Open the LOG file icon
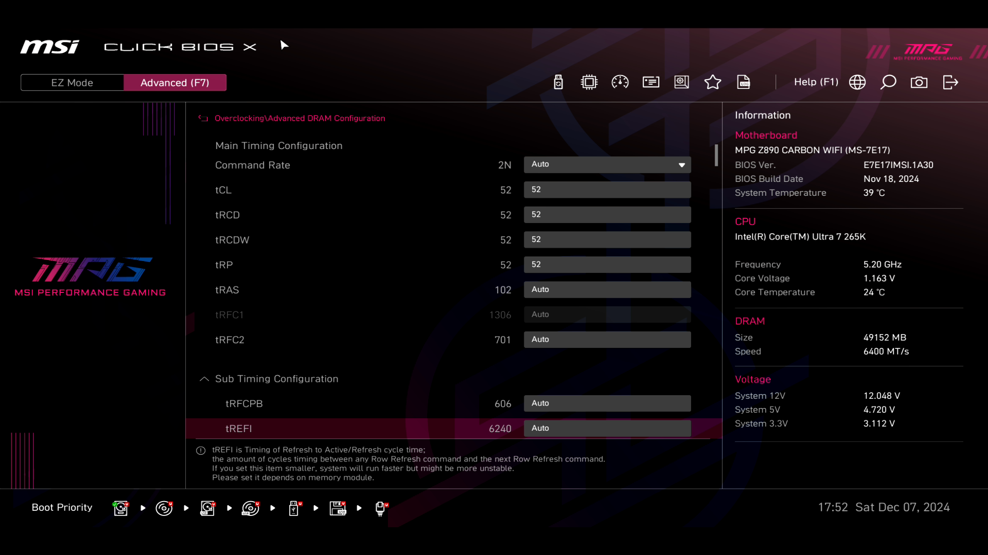This screenshot has height=555, width=988. (x=744, y=82)
